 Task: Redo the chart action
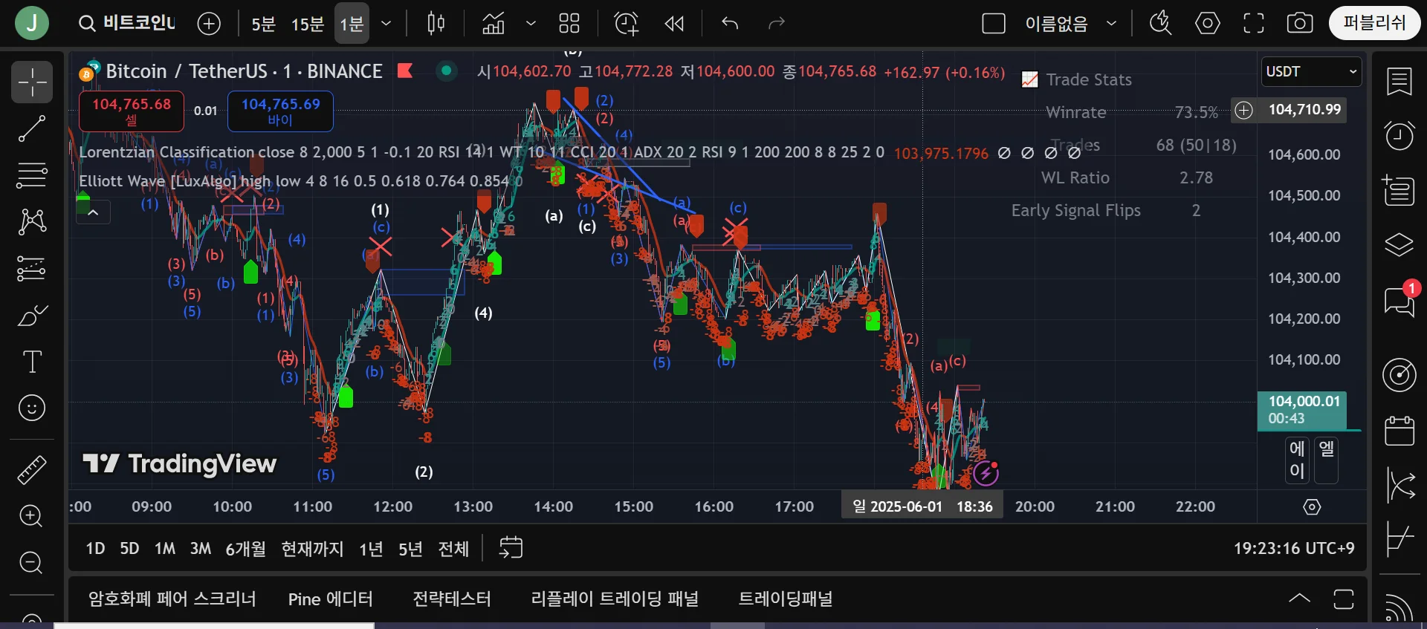pos(777,24)
